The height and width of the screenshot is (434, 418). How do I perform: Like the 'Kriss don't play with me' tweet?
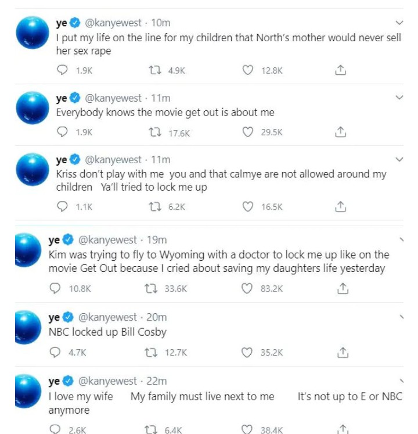tap(248, 206)
